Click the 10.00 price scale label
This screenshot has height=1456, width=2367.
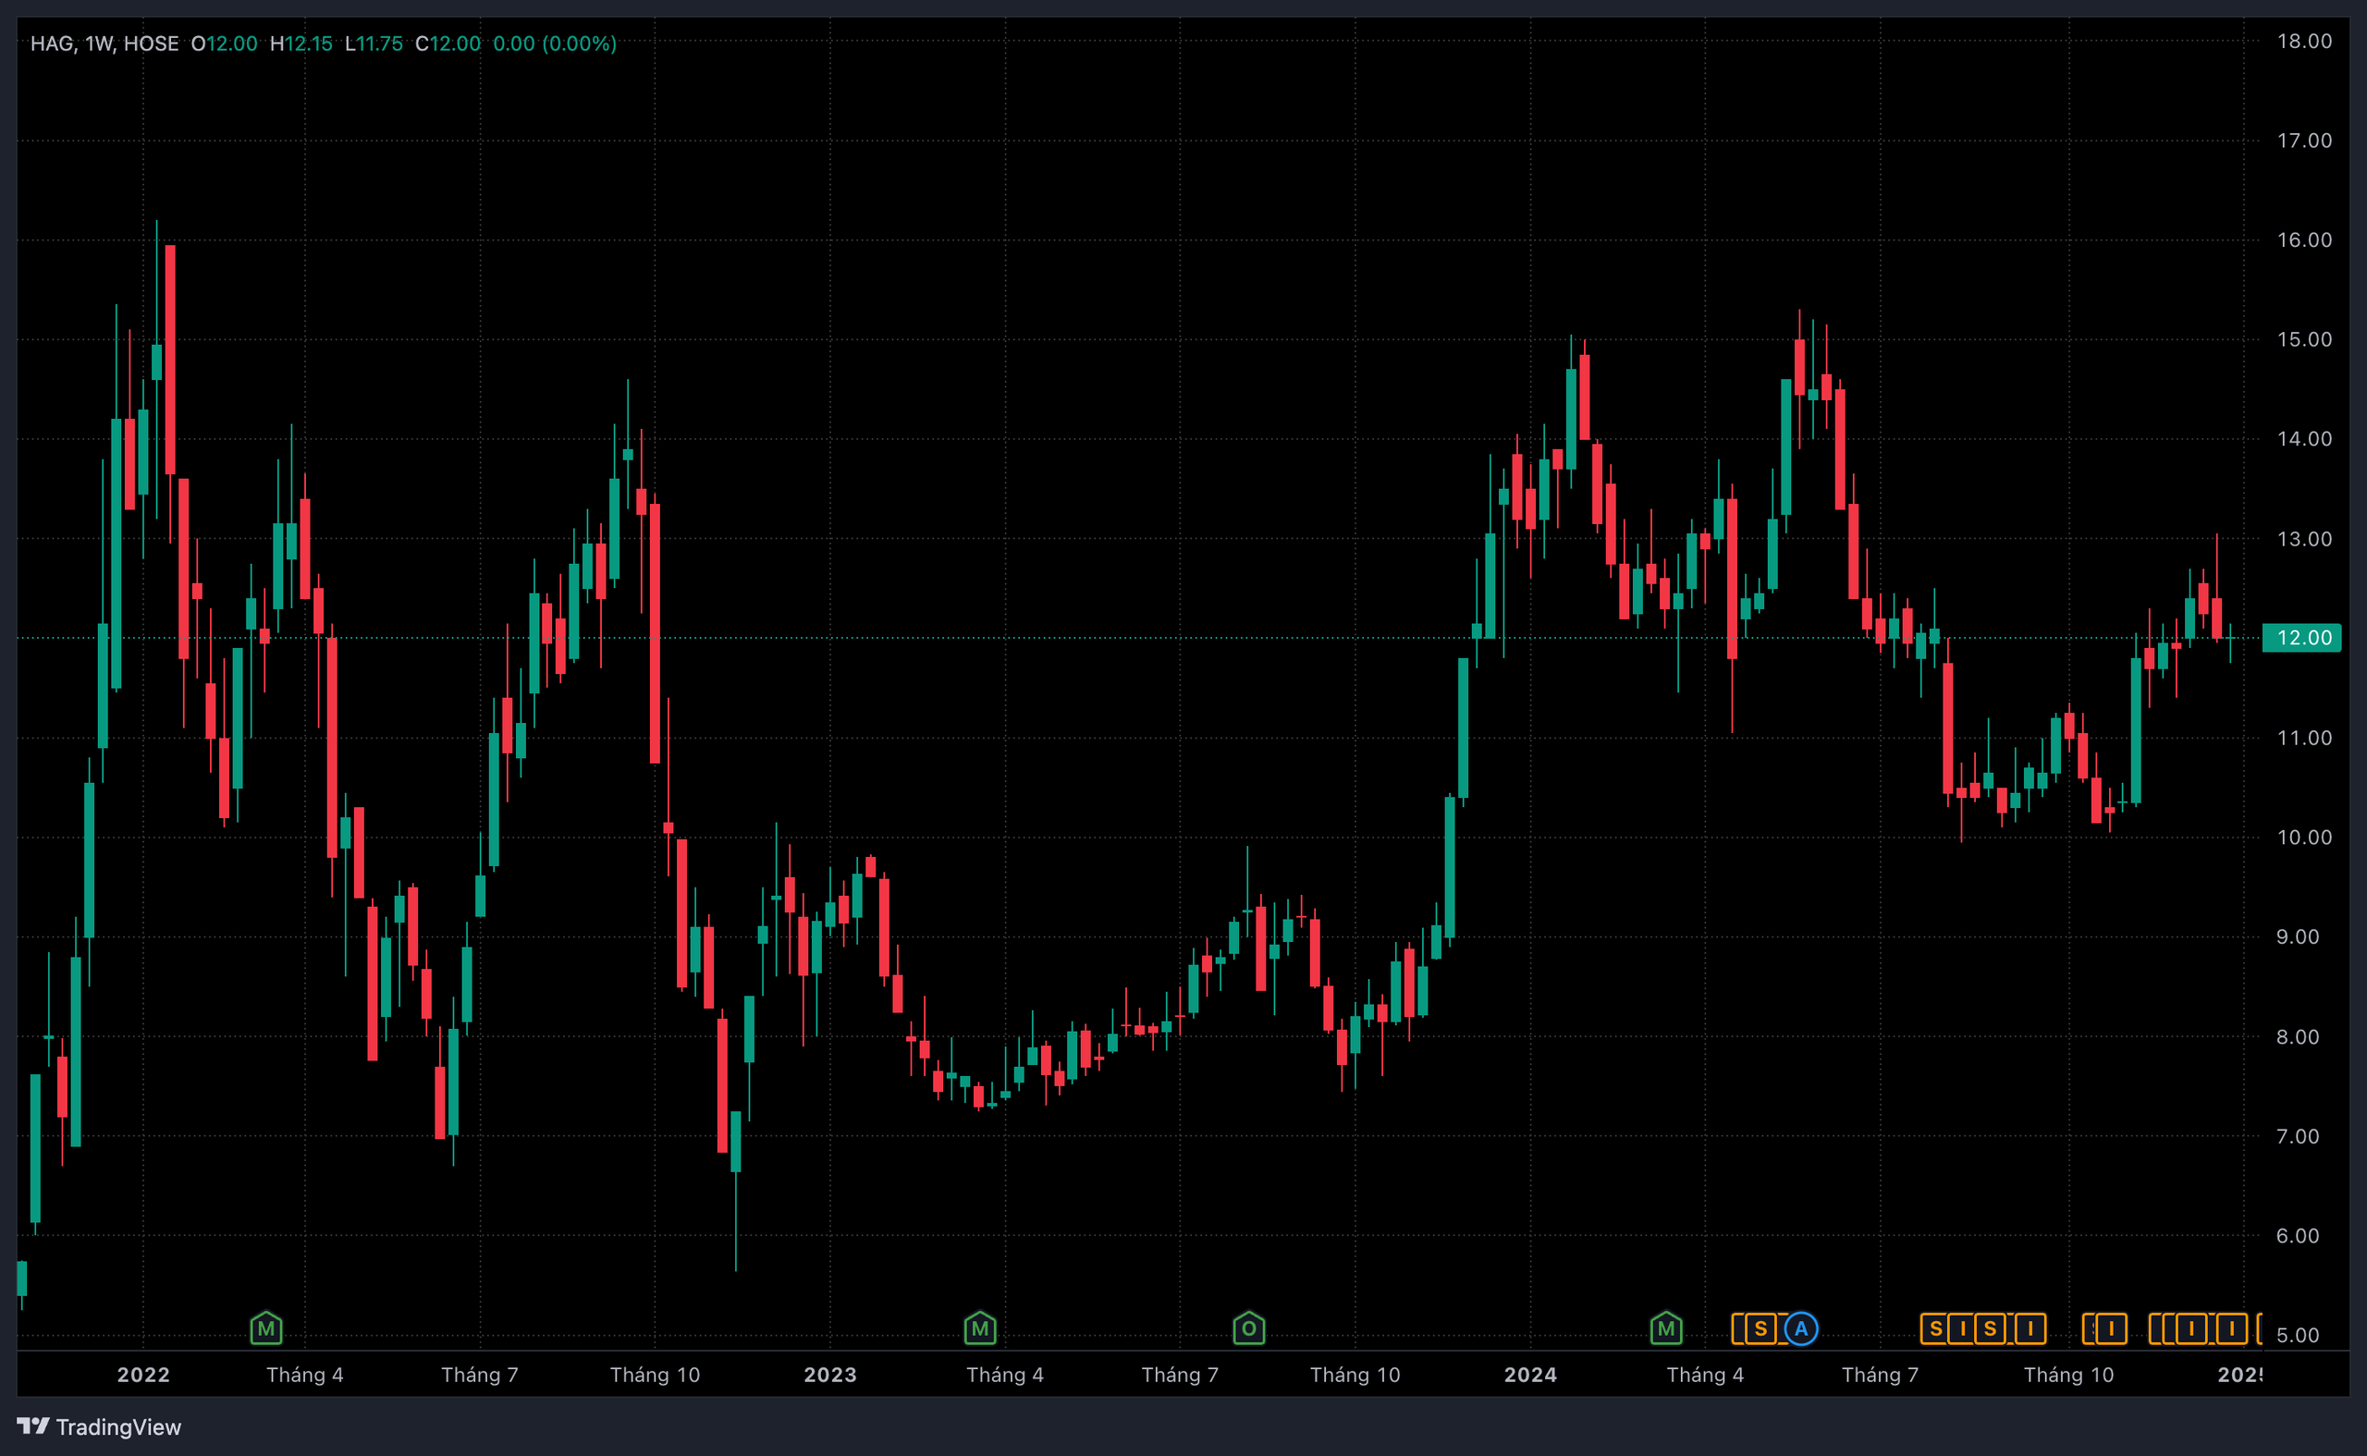point(2304,837)
